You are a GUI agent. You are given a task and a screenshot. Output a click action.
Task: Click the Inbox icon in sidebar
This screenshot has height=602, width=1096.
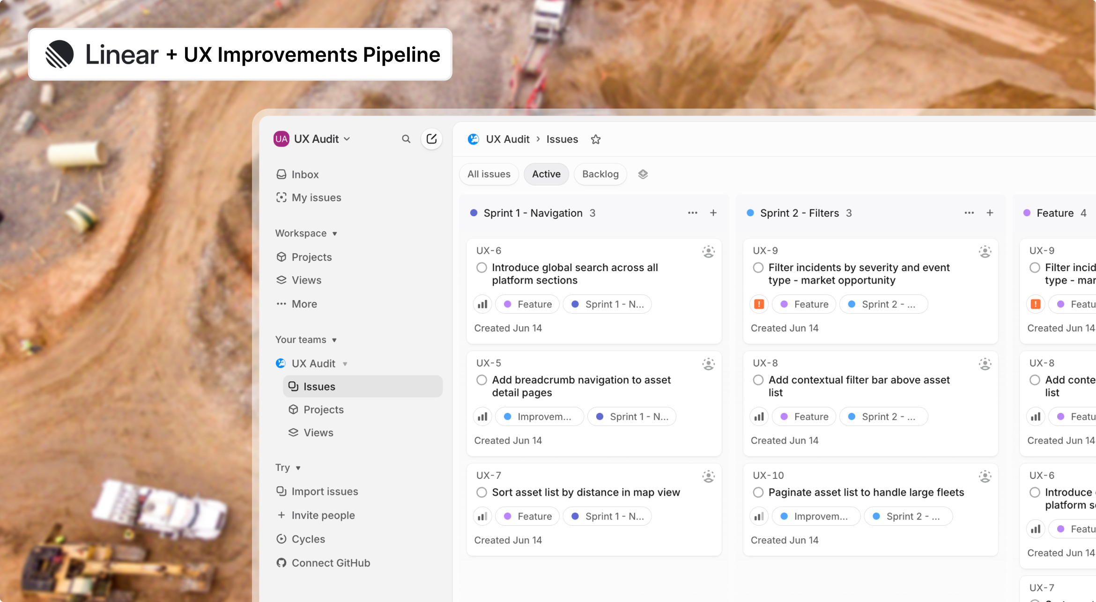[281, 175]
